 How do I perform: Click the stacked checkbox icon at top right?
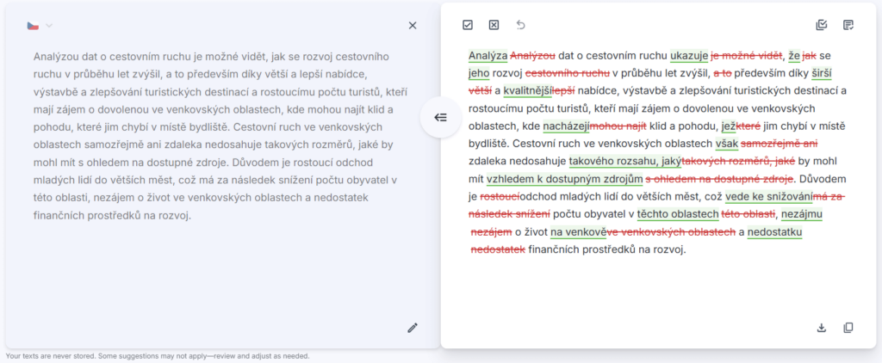[x=822, y=25]
